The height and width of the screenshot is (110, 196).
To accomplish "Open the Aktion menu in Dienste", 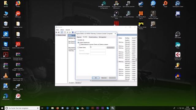I will click(62, 30).
